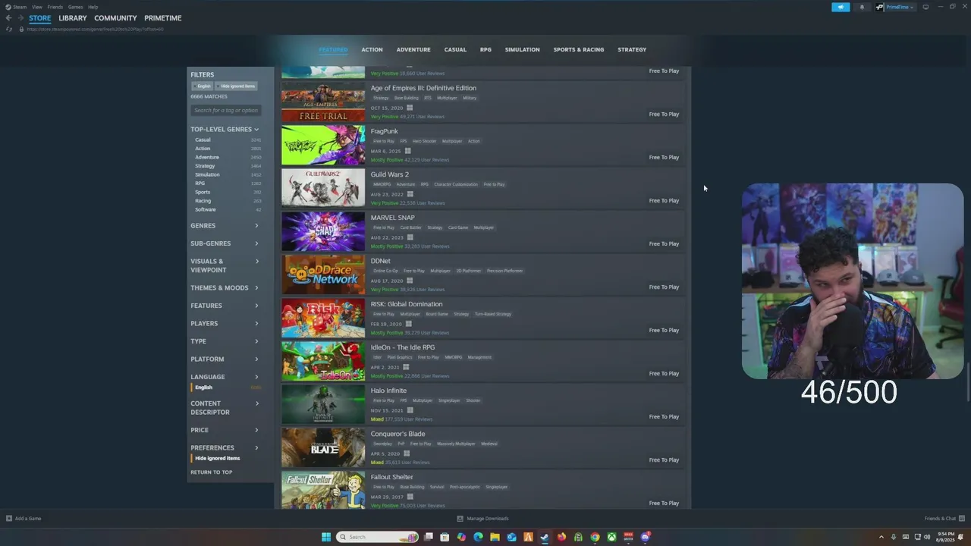Open the Steam menu
The width and height of the screenshot is (971, 546).
click(x=20, y=7)
